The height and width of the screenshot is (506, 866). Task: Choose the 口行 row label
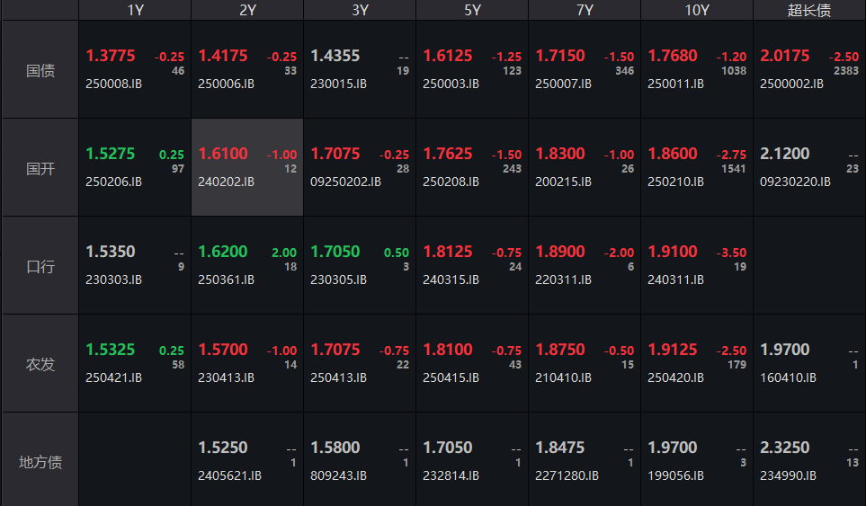40,267
